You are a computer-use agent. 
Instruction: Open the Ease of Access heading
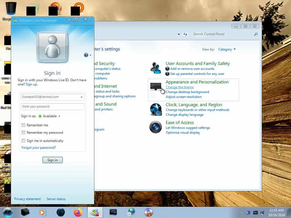180,123
